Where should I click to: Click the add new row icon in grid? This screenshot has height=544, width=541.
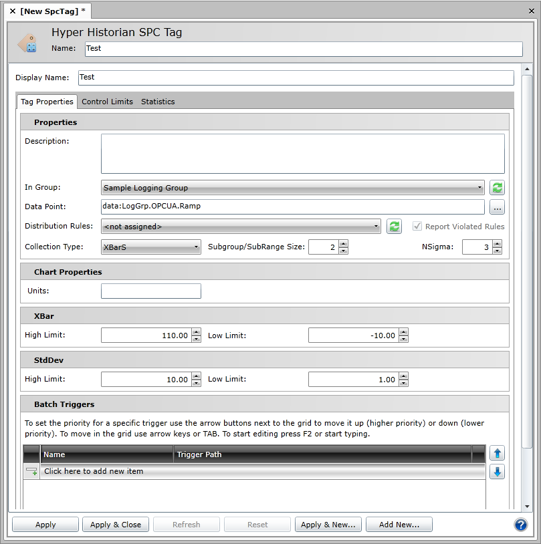pos(31,471)
